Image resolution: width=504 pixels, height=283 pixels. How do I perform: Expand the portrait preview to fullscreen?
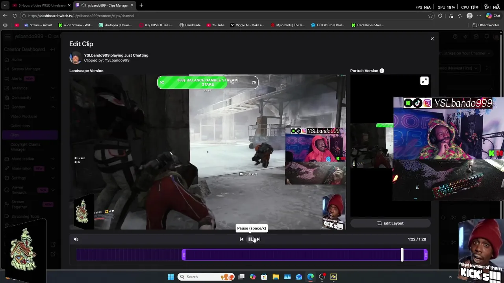(x=424, y=81)
